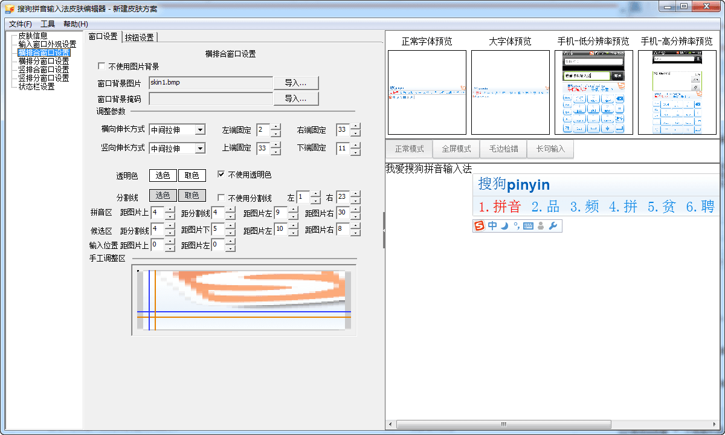Increase the 分割线 左 value
The image size is (725, 435).
click(x=316, y=194)
